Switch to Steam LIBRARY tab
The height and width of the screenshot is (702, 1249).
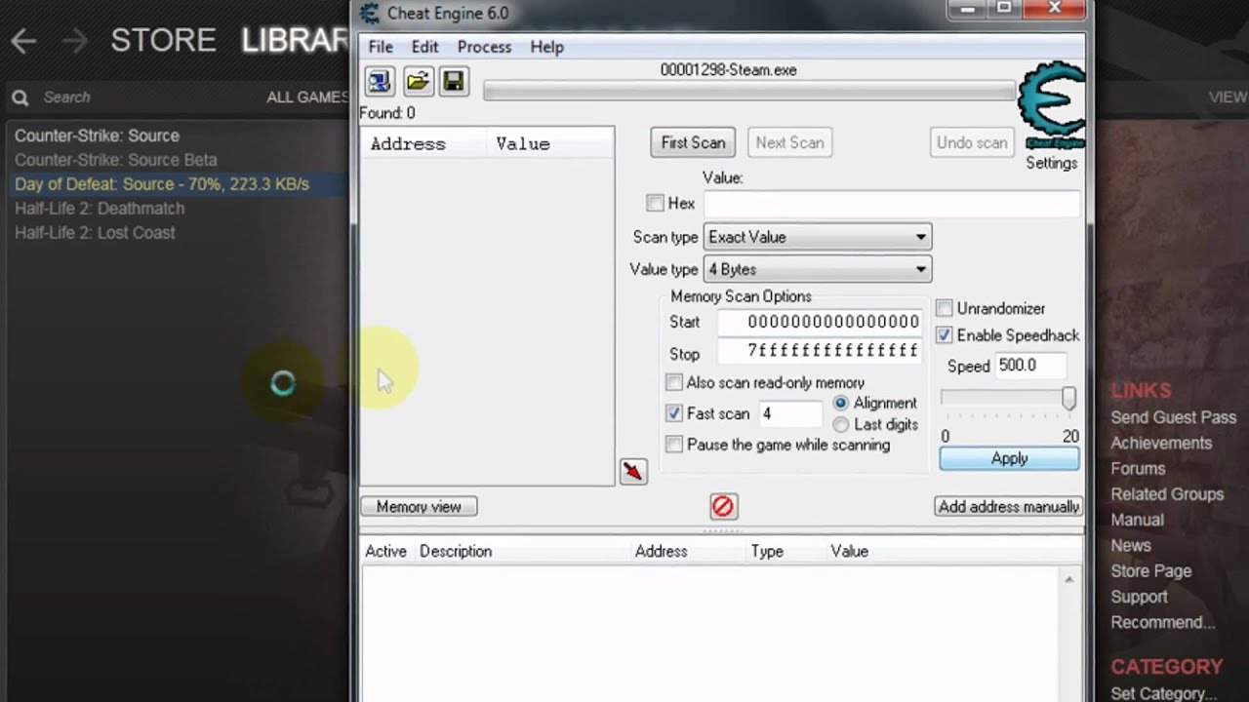pyautogui.click(x=295, y=40)
